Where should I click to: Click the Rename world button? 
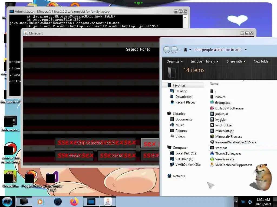coord(74,156)
